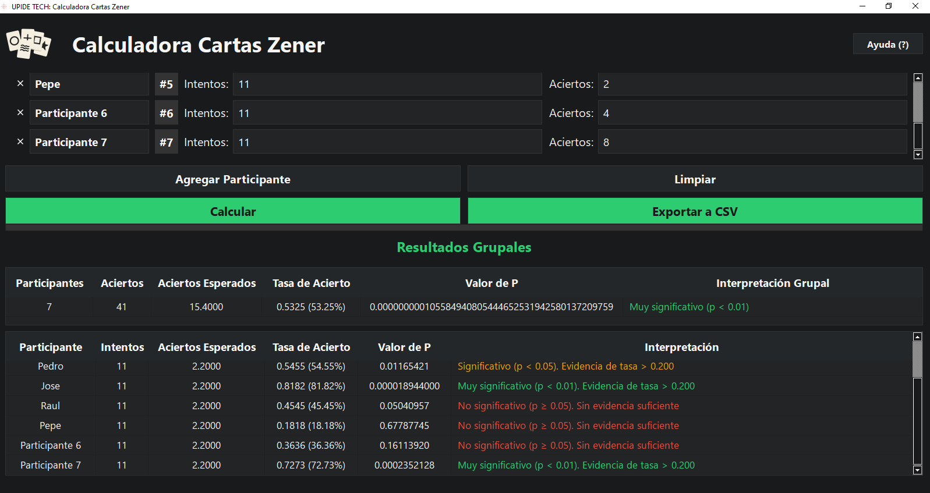
Task: Click the Zener cards logo icon
Action: click(x=29, y=44)
